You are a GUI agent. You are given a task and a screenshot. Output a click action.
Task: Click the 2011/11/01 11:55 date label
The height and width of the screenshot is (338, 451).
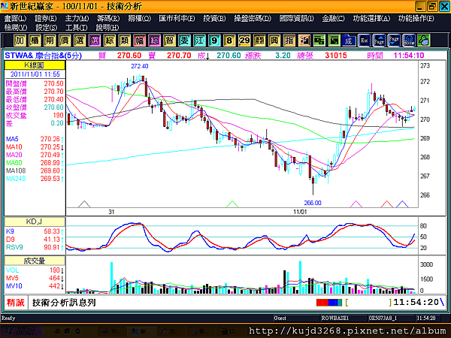pyautogui.click(x=35, y=74)
